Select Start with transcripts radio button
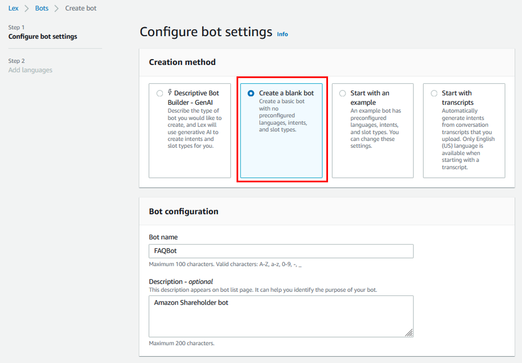 (x=434, y=93)
